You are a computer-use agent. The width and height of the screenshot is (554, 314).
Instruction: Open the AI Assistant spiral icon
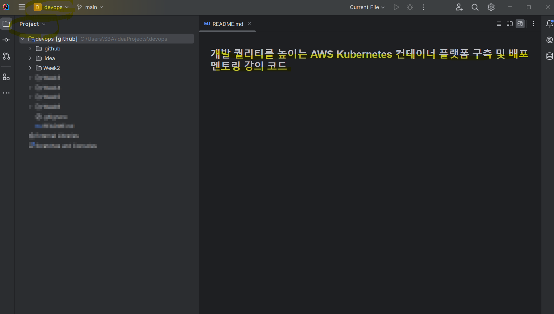pyautogui.click(x=549, y=40)
